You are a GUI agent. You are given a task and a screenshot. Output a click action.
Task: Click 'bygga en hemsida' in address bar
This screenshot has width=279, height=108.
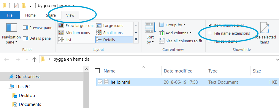pyautogui.click(x=72, y=59)
